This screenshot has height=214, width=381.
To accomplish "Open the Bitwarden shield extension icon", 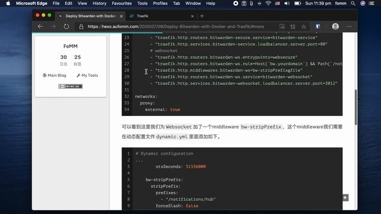I will [318, 26].
